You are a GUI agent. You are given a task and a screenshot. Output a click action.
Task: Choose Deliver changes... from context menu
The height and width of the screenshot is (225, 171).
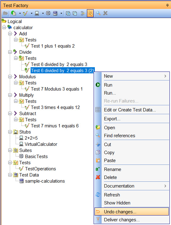click(132, 220)
